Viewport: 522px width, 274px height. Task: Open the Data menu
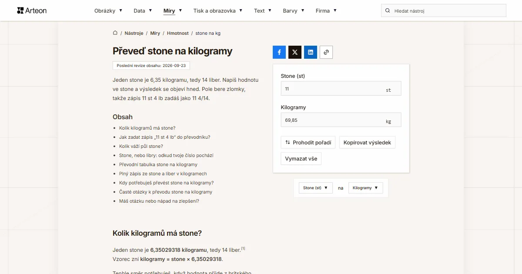coord(143,10)
